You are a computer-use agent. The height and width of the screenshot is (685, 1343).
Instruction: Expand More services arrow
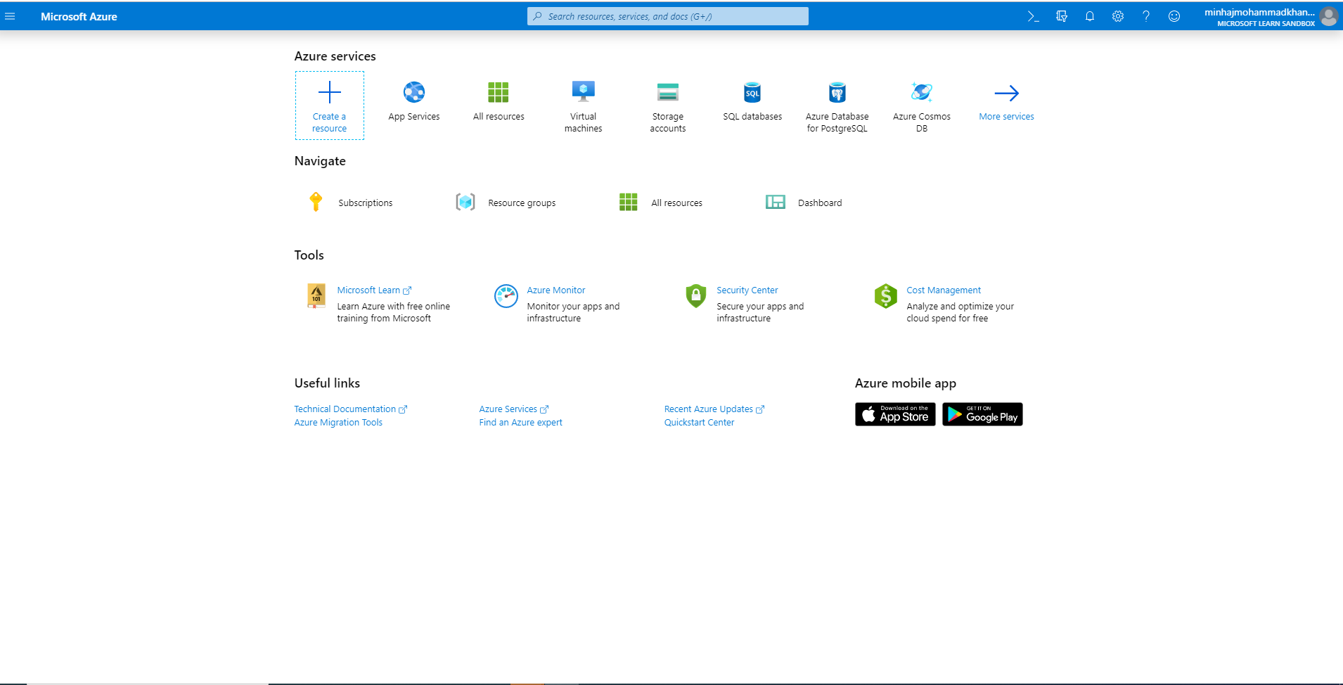click(1006, 93)
